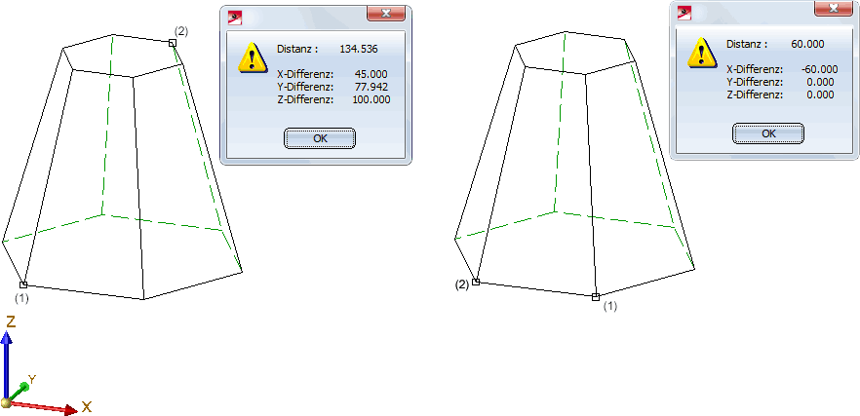Select point marker (1) on left pyramid
This screenshot has height=416, width=860.
pyautogui.click(x=23, y=284)
